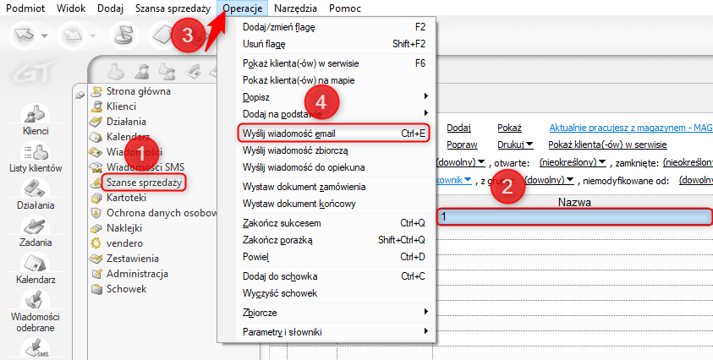The height and width of the screenshot is (360, 713).
Task: Click the flag icon in top toolbar
Action: [x=125, y=35]
